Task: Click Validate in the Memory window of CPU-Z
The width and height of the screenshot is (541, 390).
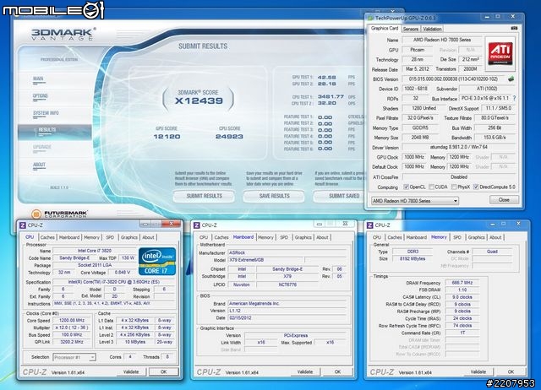Action: point(478,372)
